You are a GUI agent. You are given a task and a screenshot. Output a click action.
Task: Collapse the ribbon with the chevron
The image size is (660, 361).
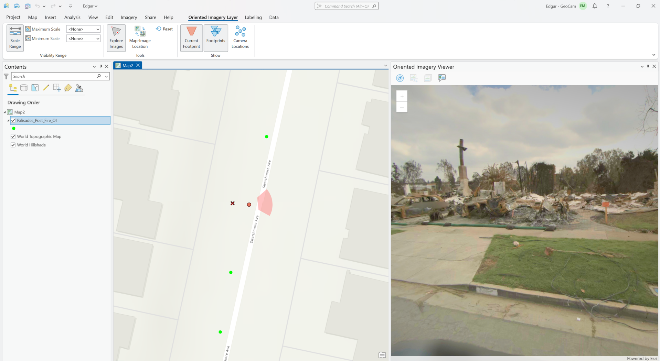(654, 55)
